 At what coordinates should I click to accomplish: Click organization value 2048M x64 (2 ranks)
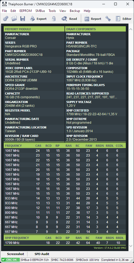point(20,106)
